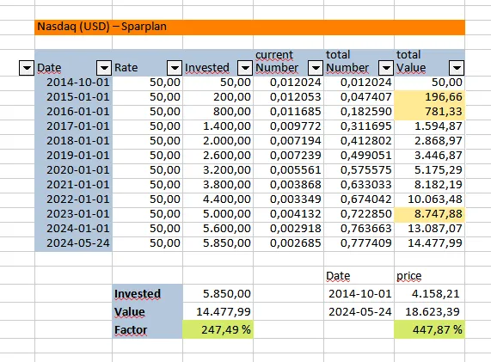Select date cell 2021-01-01
Image resolution: width=491 pixels, height=362 pixels.
coord(73,185)
